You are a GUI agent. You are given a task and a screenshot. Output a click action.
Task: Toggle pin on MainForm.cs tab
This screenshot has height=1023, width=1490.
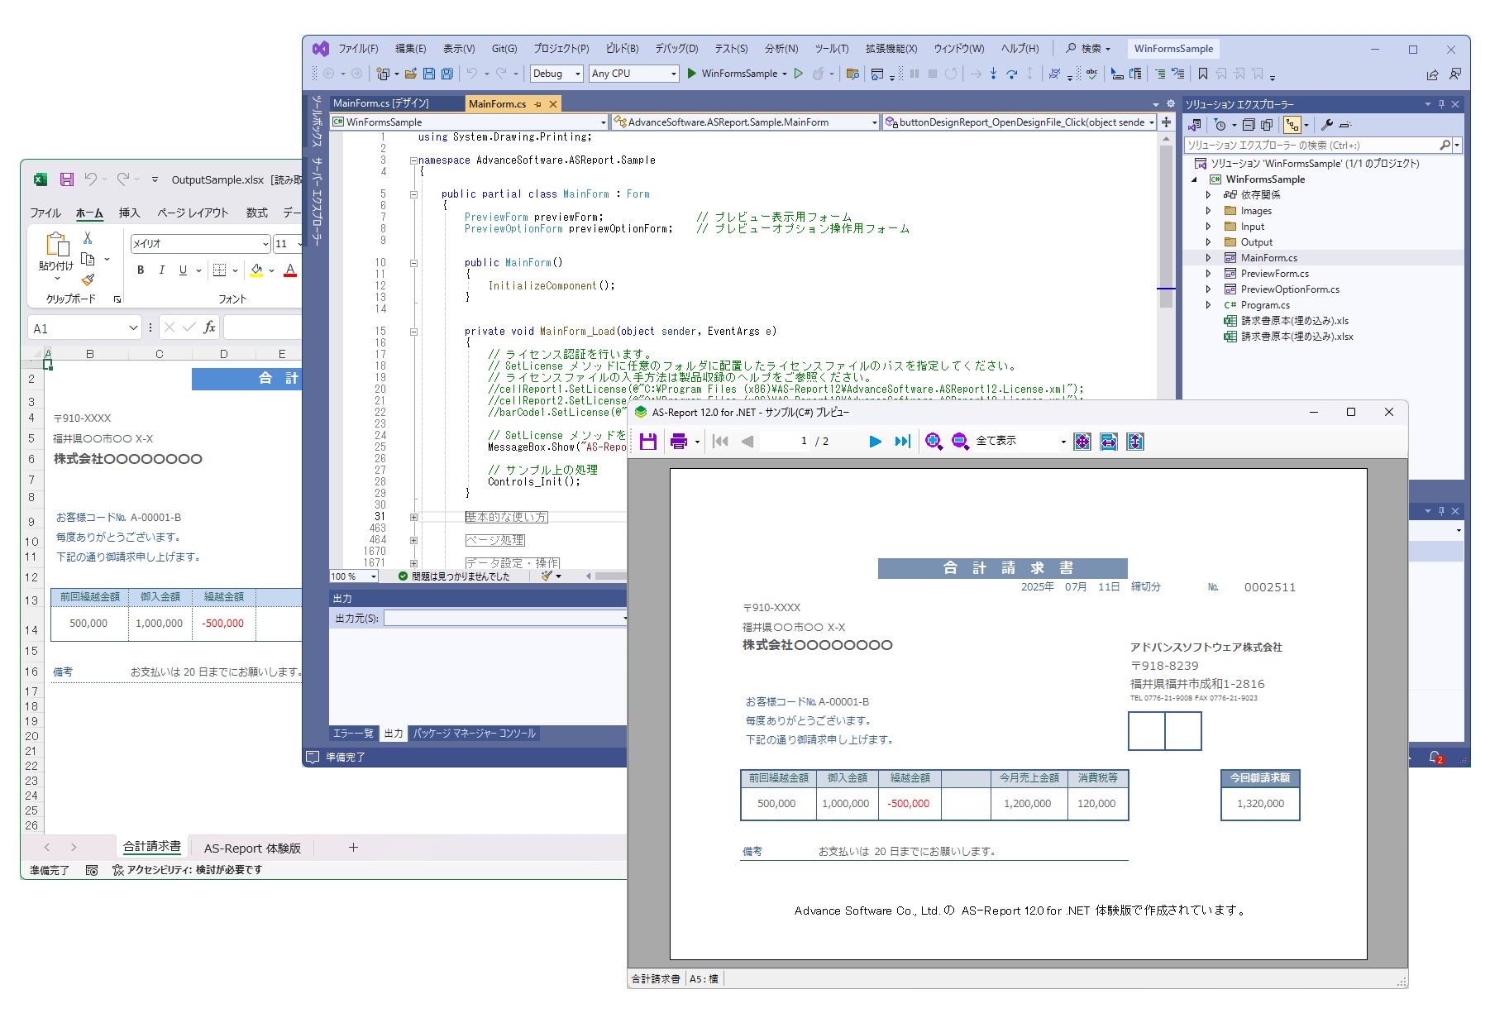point(537,104)
